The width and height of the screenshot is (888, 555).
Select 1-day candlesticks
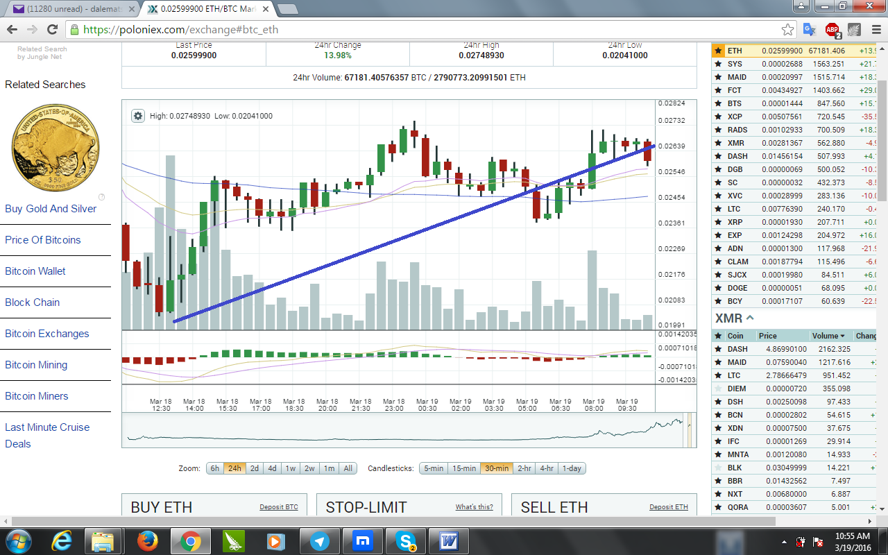[572, 468]
